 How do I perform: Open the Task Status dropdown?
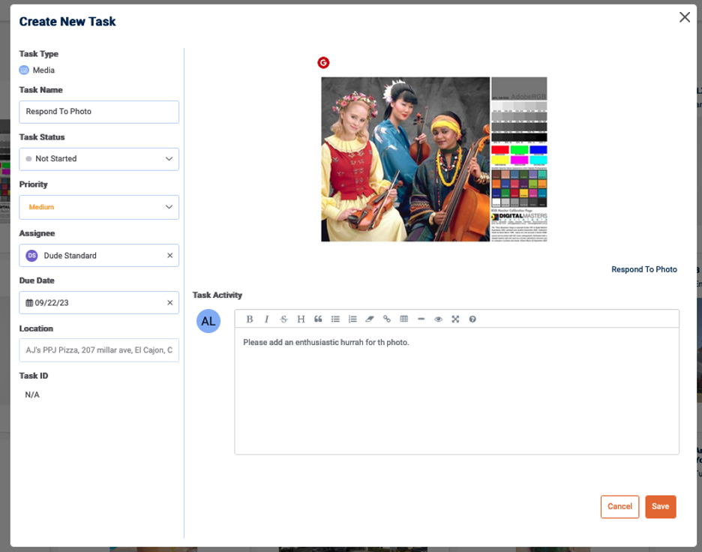(99, 159)
